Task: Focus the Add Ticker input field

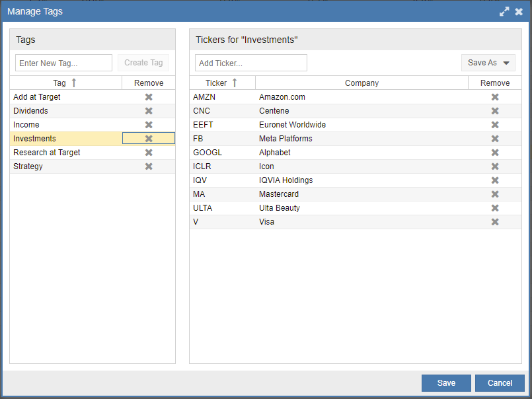Action: click(x=251, y=63)
